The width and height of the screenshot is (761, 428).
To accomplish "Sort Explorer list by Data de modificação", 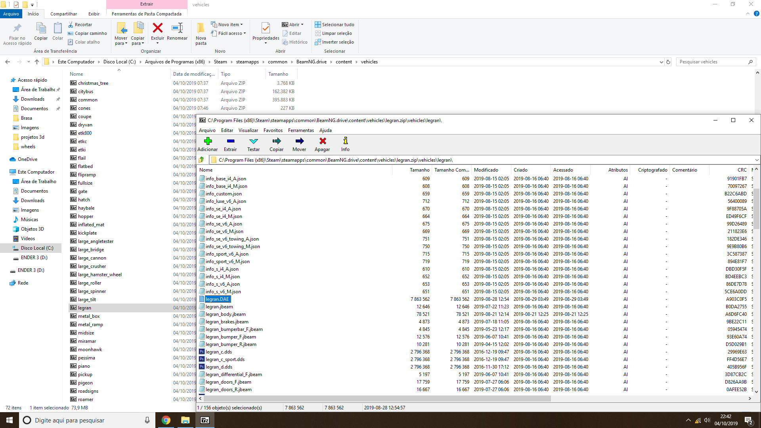I will [194, 74].
